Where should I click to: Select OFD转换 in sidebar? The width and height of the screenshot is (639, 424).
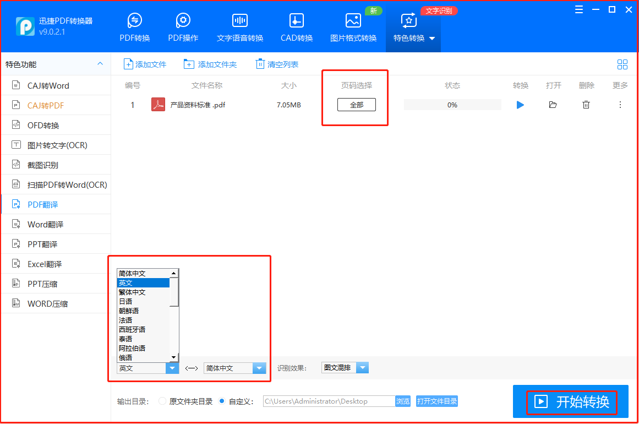(56, 125)
